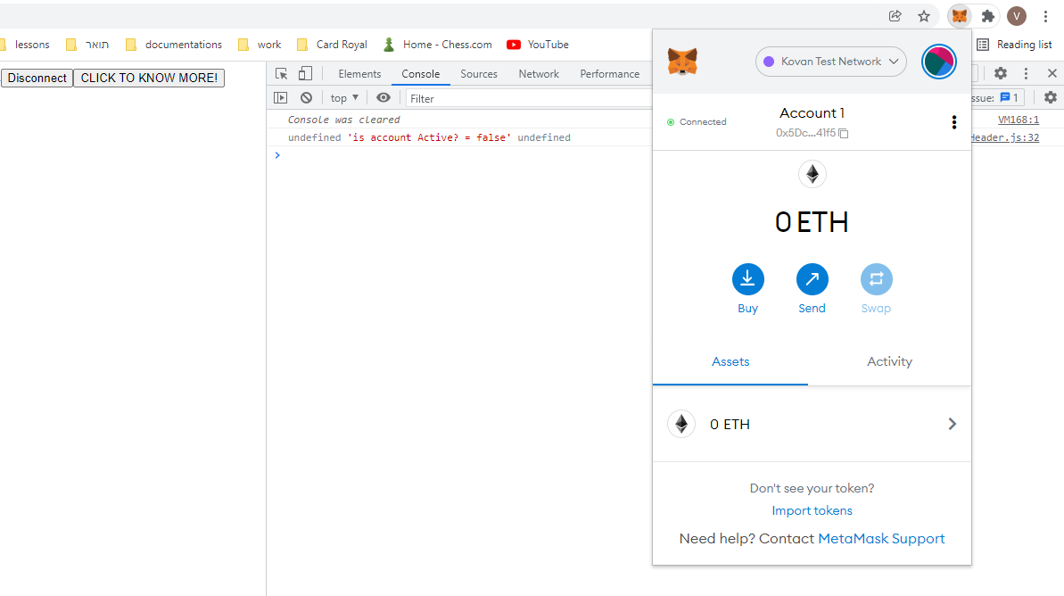Viewport: 1064px width, 596px height.
Task: Close the DevTools panel
Action: (x=1052, y=73)
